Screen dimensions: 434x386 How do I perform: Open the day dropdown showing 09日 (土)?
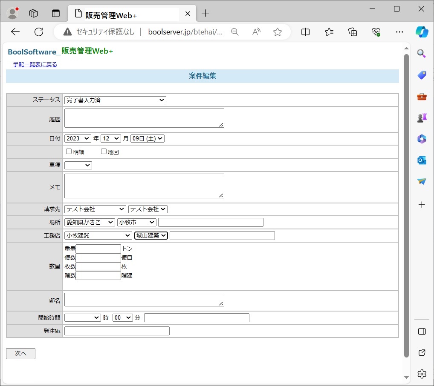[x=148, y=138]
